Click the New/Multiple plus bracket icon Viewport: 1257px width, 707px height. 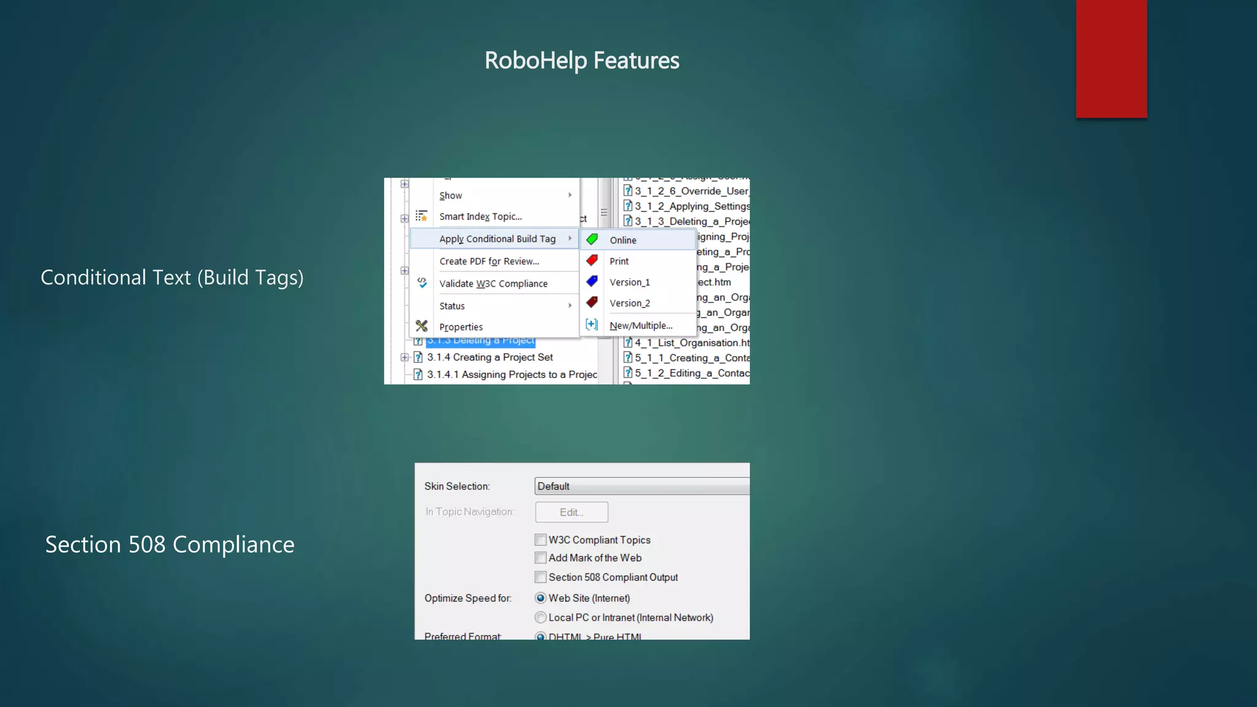(x=592, y=324)
